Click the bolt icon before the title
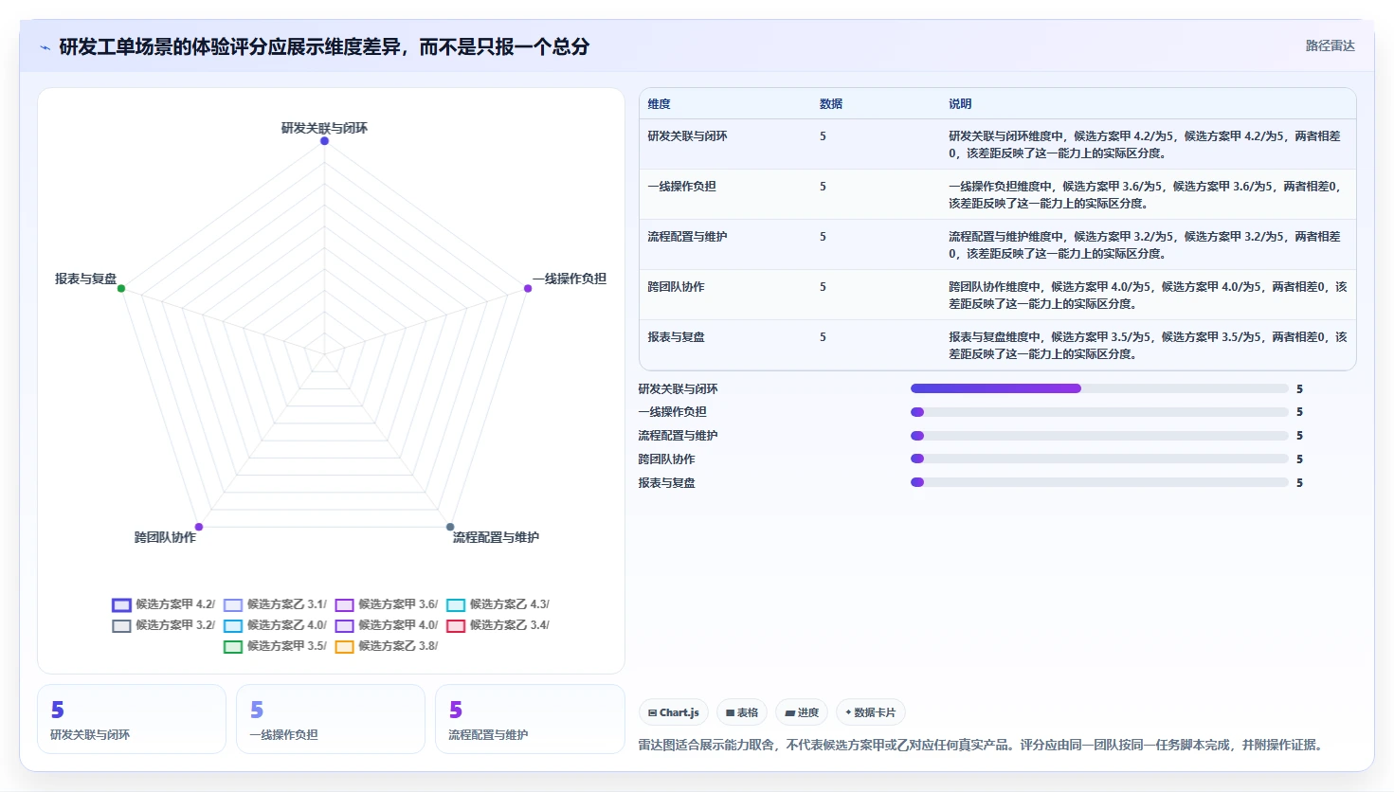 point(45,47)
